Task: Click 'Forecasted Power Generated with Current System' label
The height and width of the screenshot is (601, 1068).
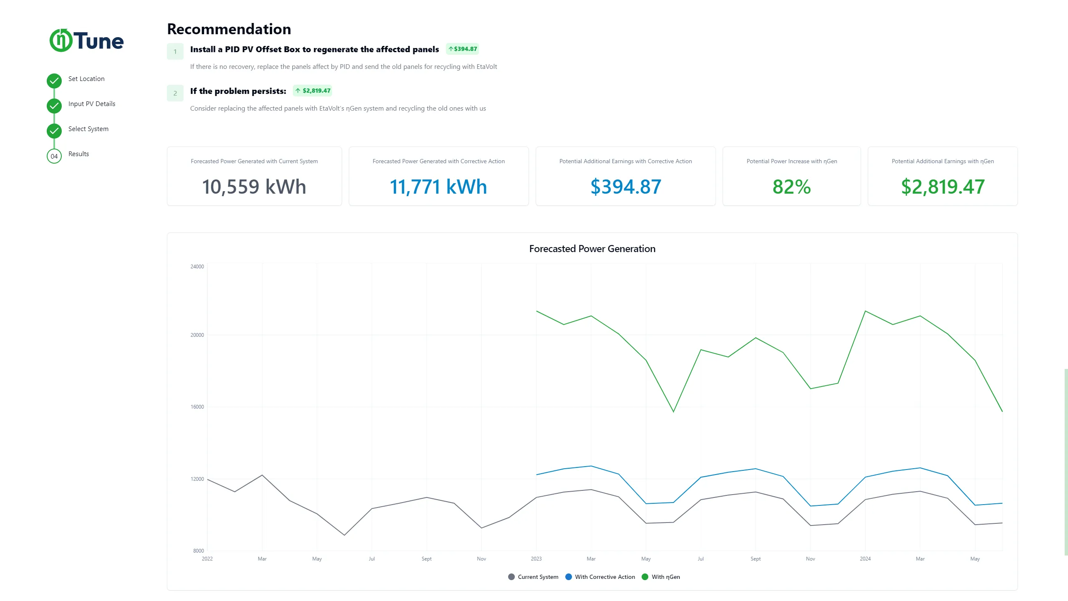Action: 254,162
